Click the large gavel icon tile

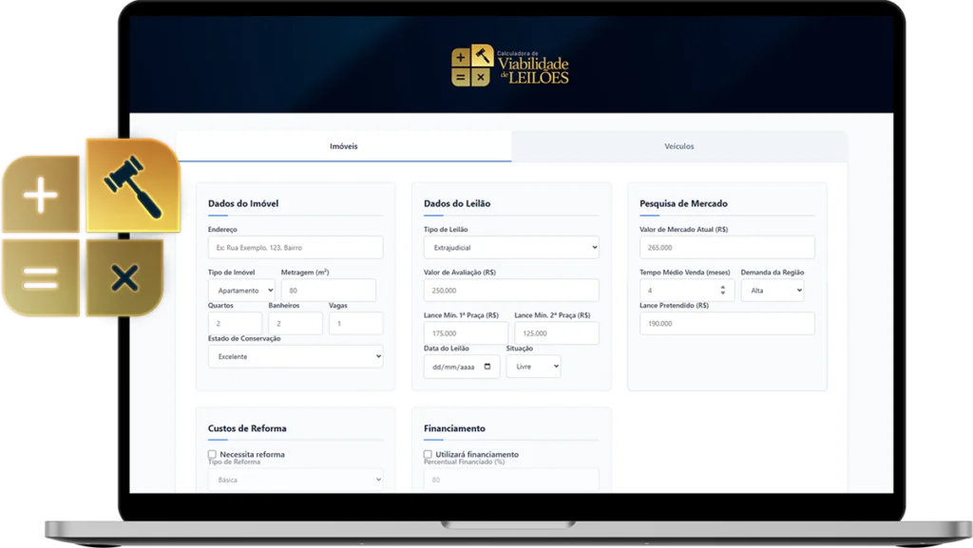coord(132,185)
